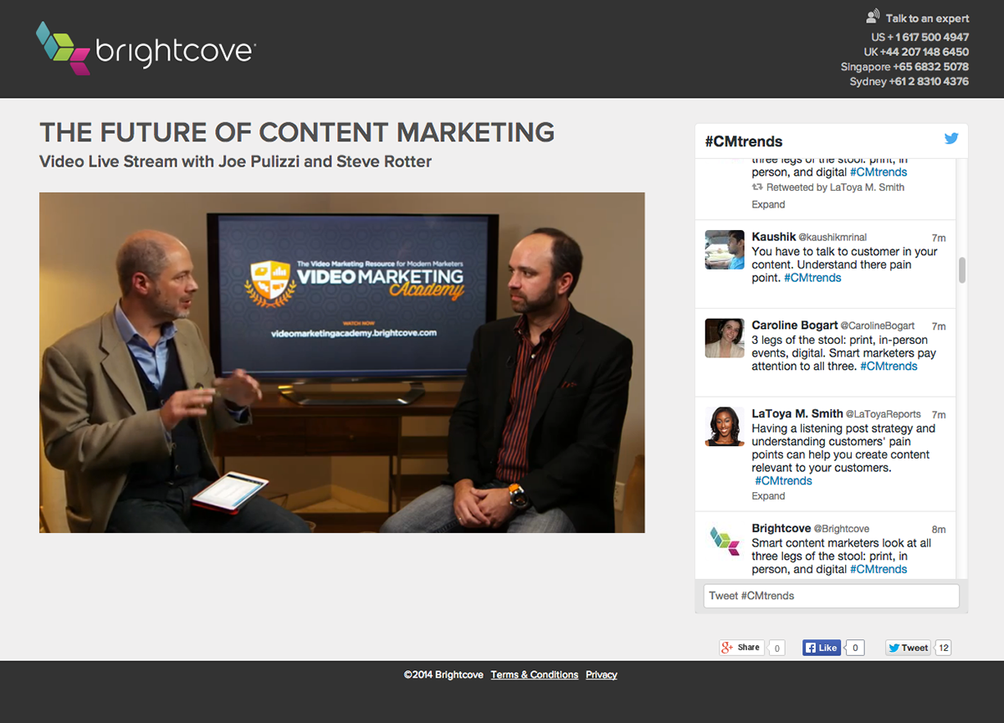Click Kaushik's tweet text about customer pain point

tap(844, 264)
